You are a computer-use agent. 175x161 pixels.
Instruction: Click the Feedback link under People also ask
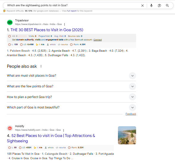[x=131, y=114]
